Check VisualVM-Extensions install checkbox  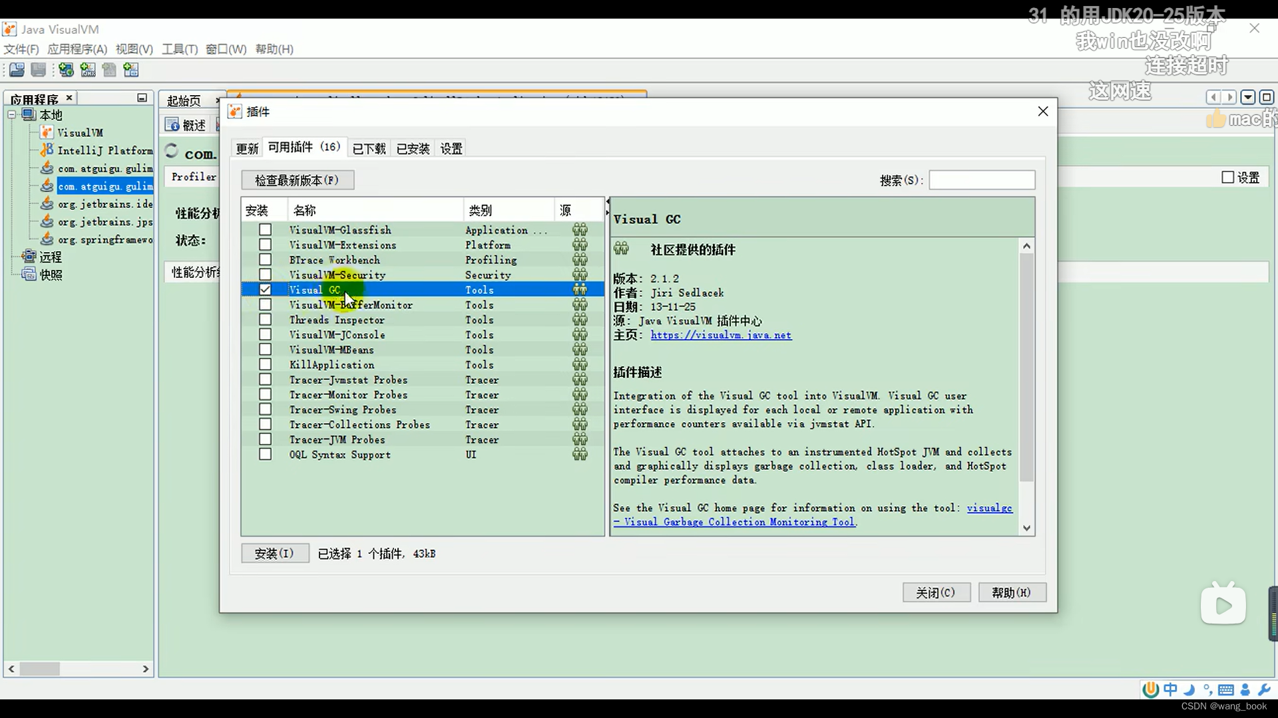pos(265,245)
